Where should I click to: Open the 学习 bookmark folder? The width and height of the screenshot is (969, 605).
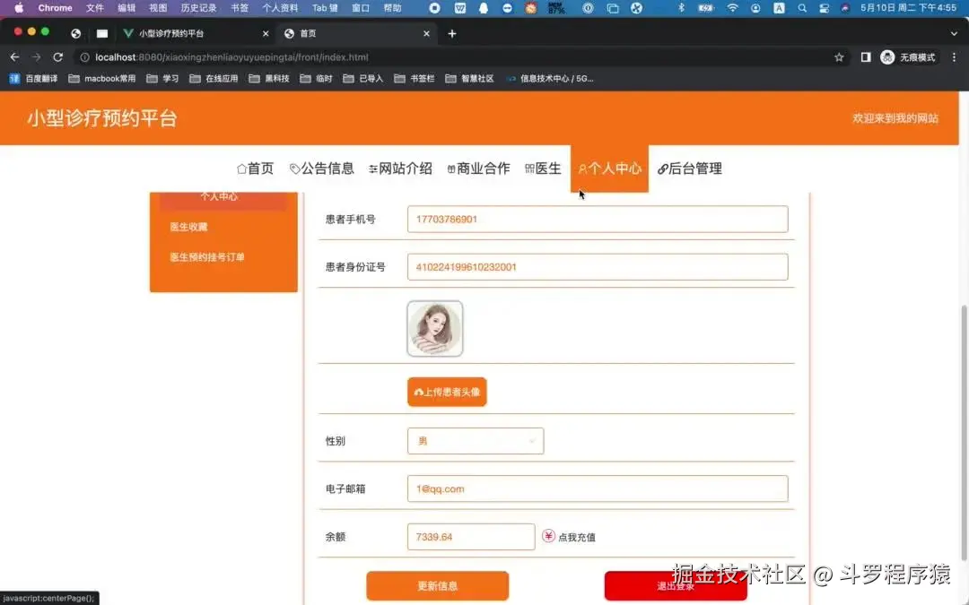click(x=162, y=79)
